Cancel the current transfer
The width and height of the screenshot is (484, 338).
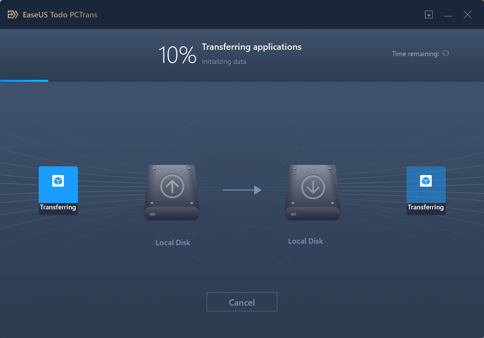(242, 302)
